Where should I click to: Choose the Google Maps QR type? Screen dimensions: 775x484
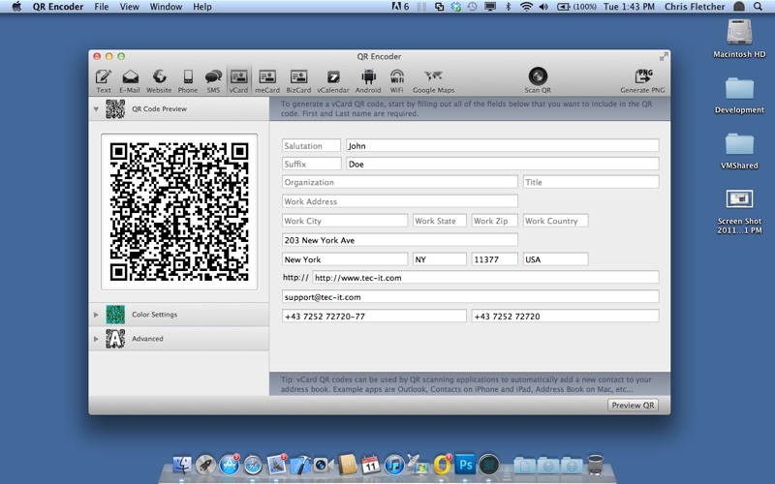(433, 78)
